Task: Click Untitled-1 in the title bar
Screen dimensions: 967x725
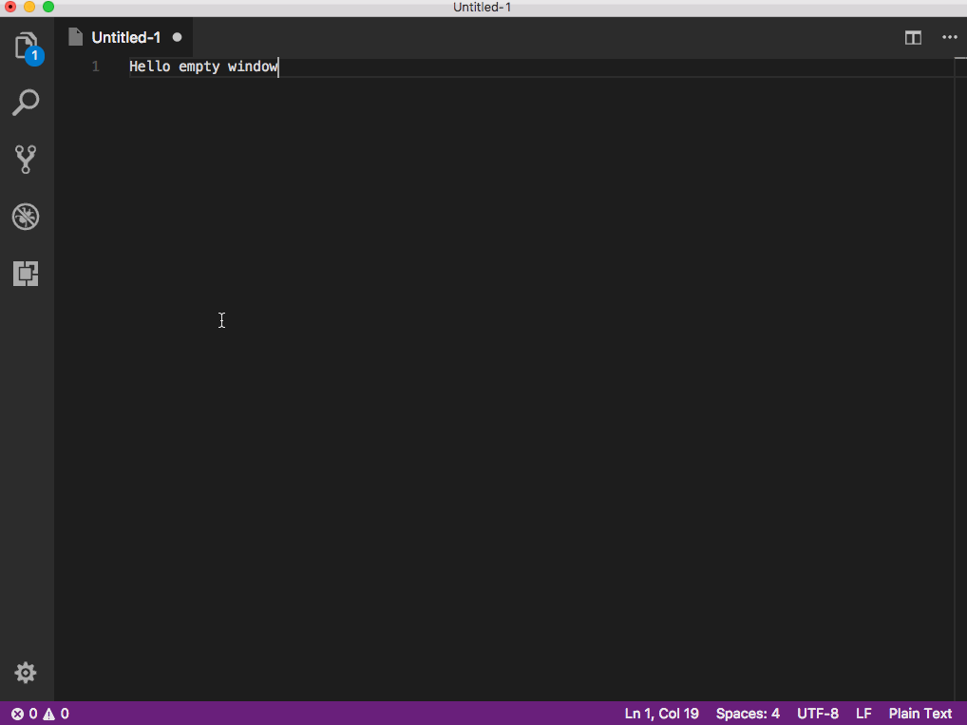Action: [x=483, y=8]
